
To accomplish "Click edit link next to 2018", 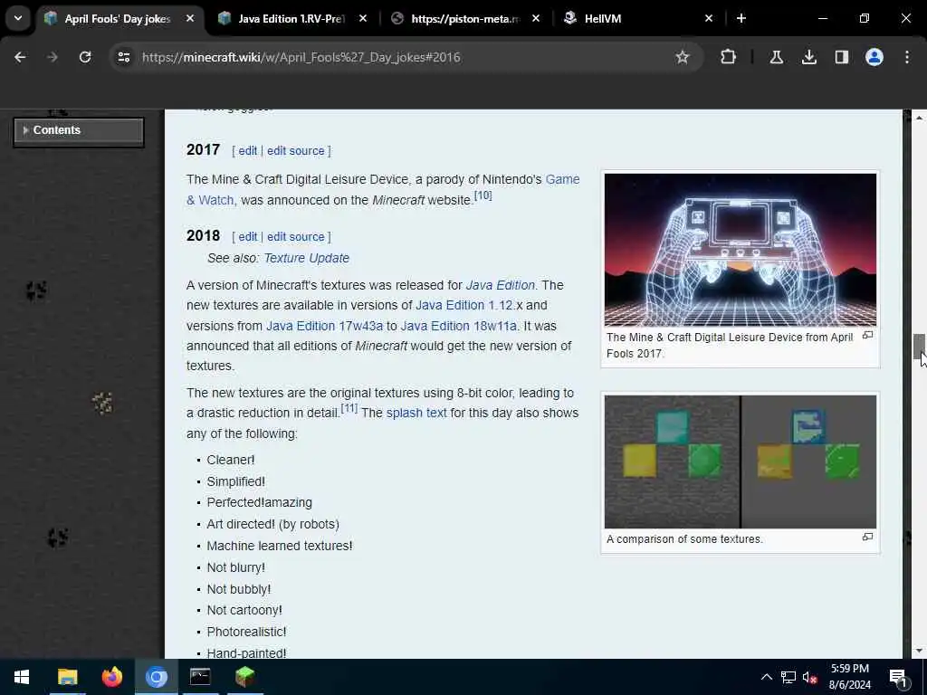I will (248, 236).
